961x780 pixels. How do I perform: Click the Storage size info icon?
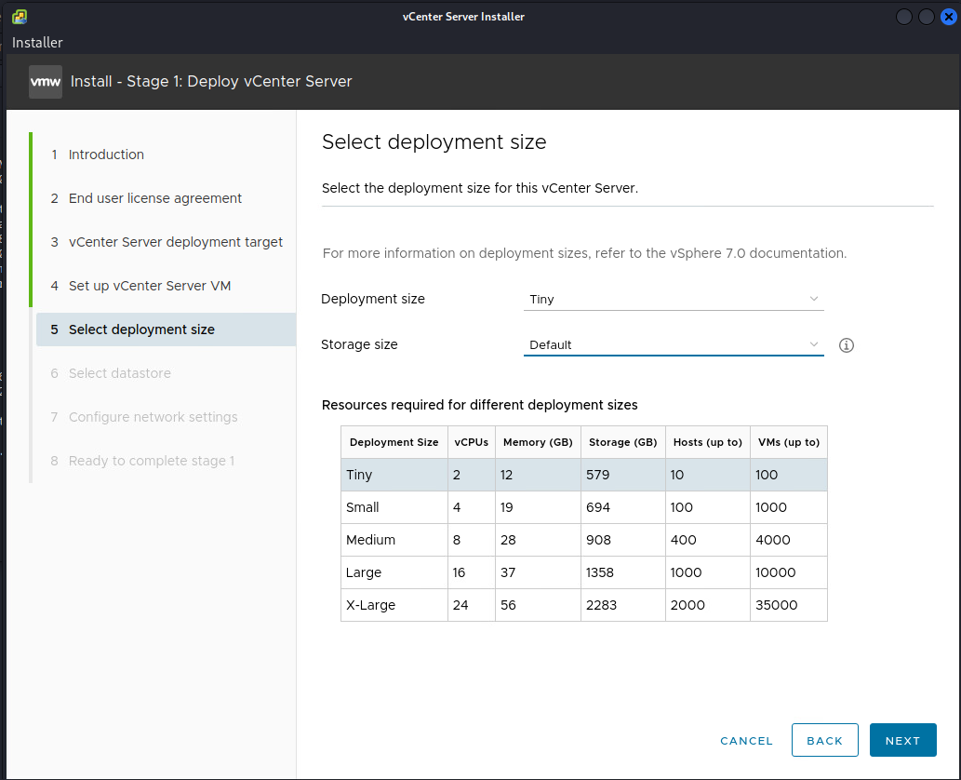846,345
